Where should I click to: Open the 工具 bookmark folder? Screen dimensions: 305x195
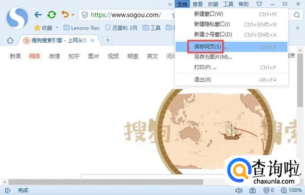click(151, 28)
